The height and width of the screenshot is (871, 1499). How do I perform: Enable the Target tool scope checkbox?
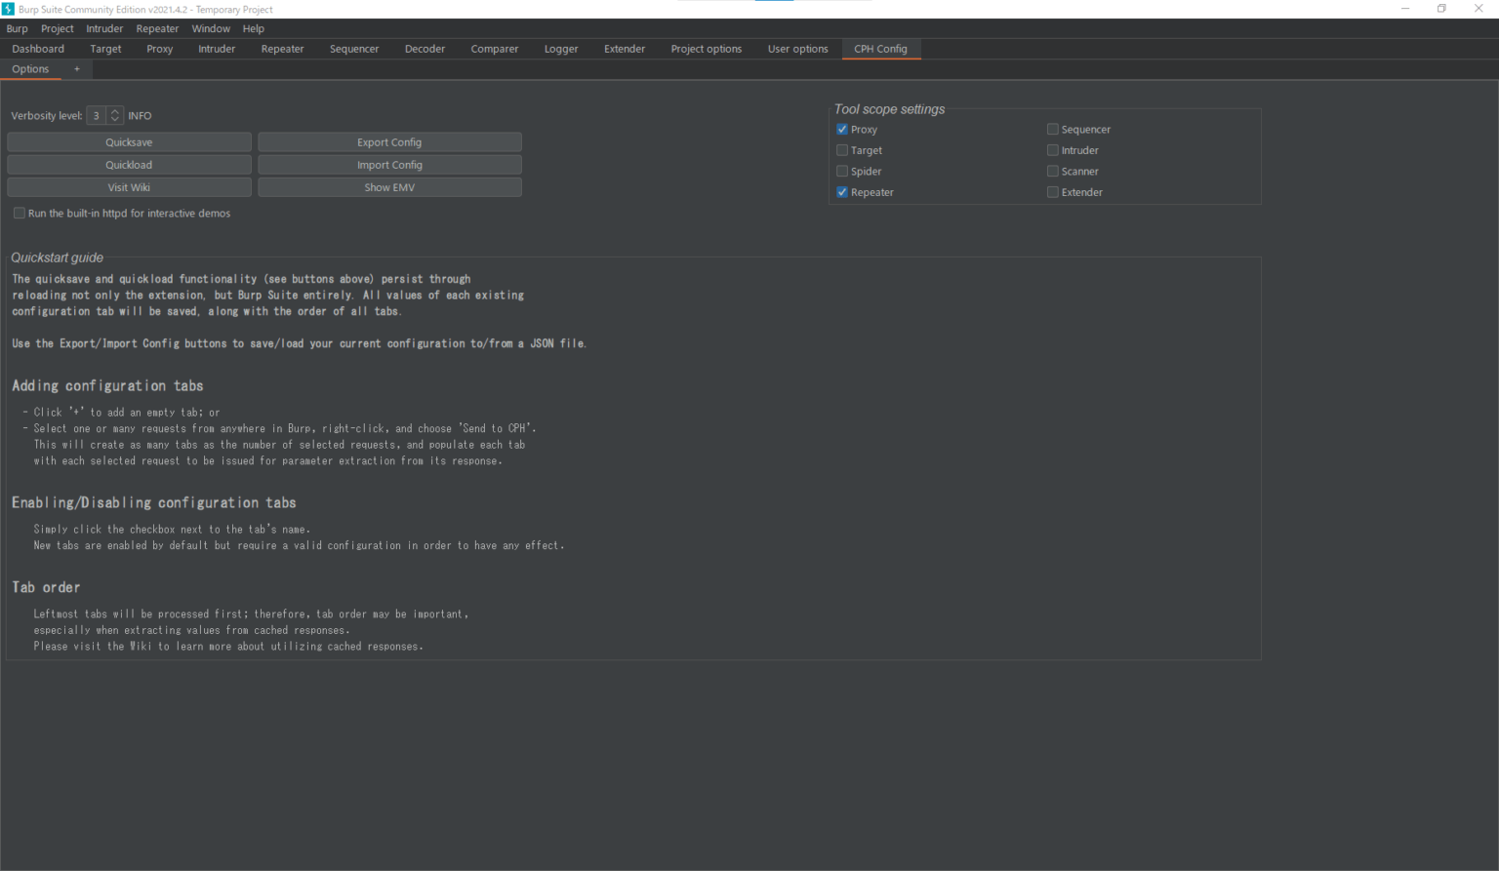tap(842, 150)
